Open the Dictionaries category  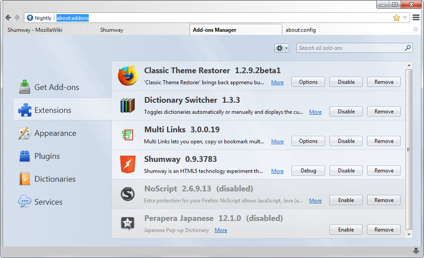[x=47, y=179]
